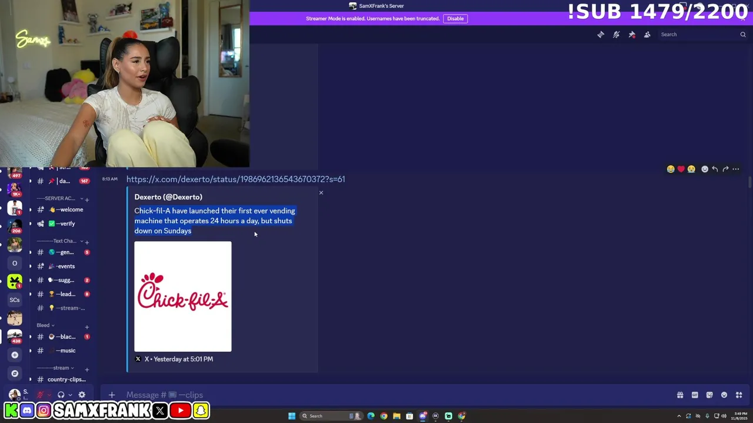The width and height of the screenshot is (753, 423).
Task: Toggle microphone mute in user panel
Action: click(41, 395)
